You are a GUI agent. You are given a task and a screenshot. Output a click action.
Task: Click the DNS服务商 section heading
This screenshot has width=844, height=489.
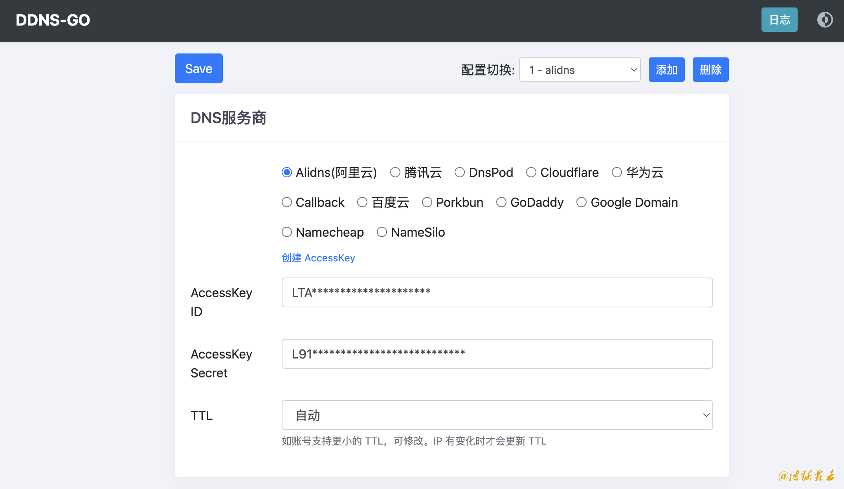point(228,118)
